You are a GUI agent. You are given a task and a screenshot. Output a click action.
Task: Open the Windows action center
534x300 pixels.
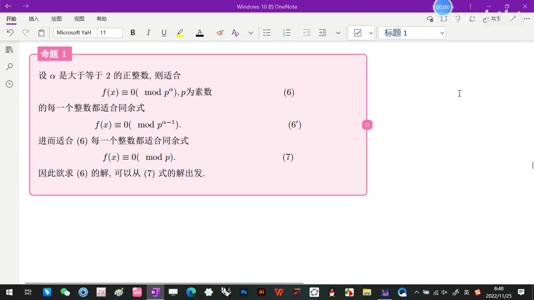pyautogui.click(x=521, y=292)
